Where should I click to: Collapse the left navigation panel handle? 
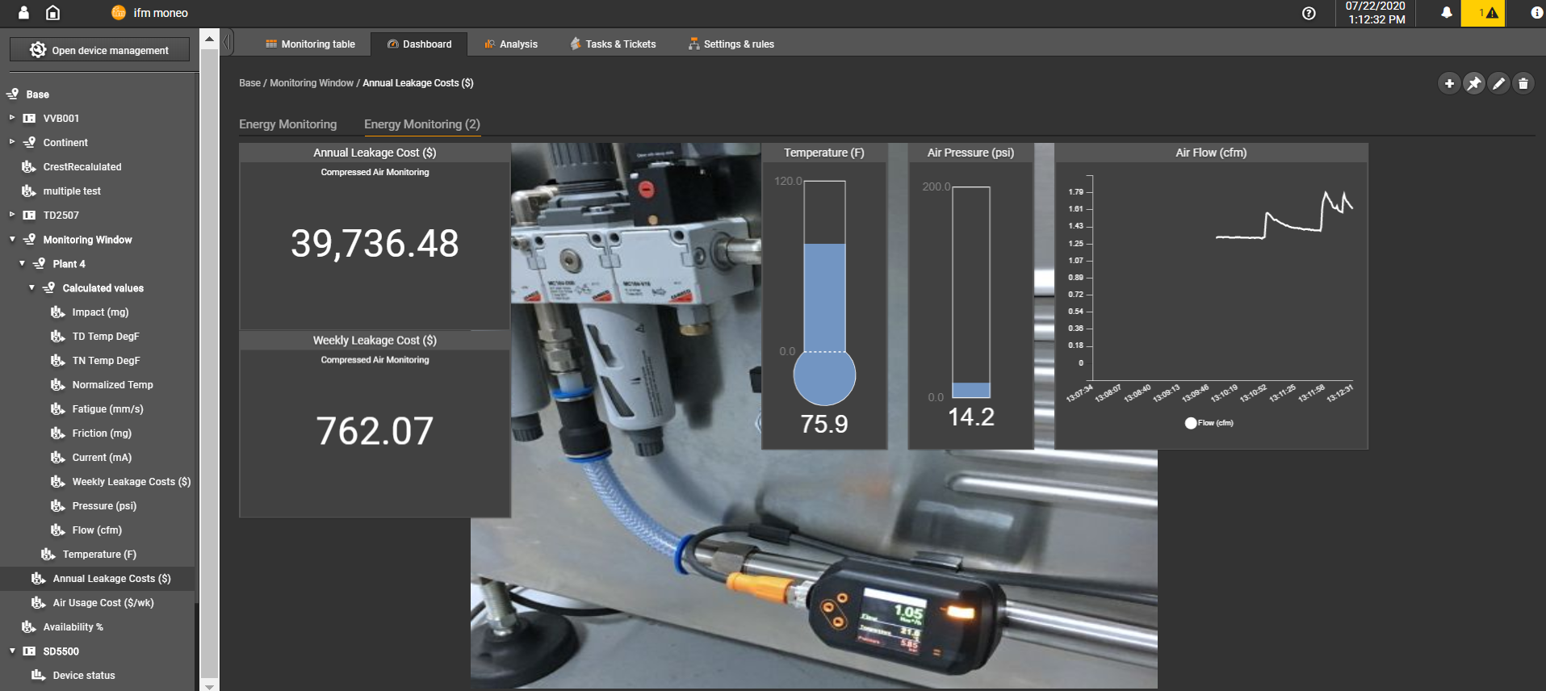tap(228, 42)
